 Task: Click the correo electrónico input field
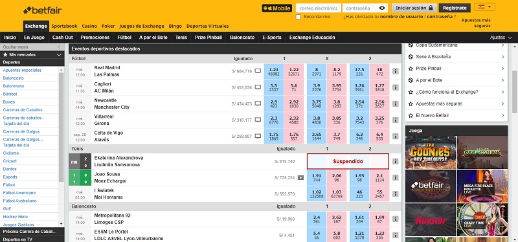click(x=319, y=8)
